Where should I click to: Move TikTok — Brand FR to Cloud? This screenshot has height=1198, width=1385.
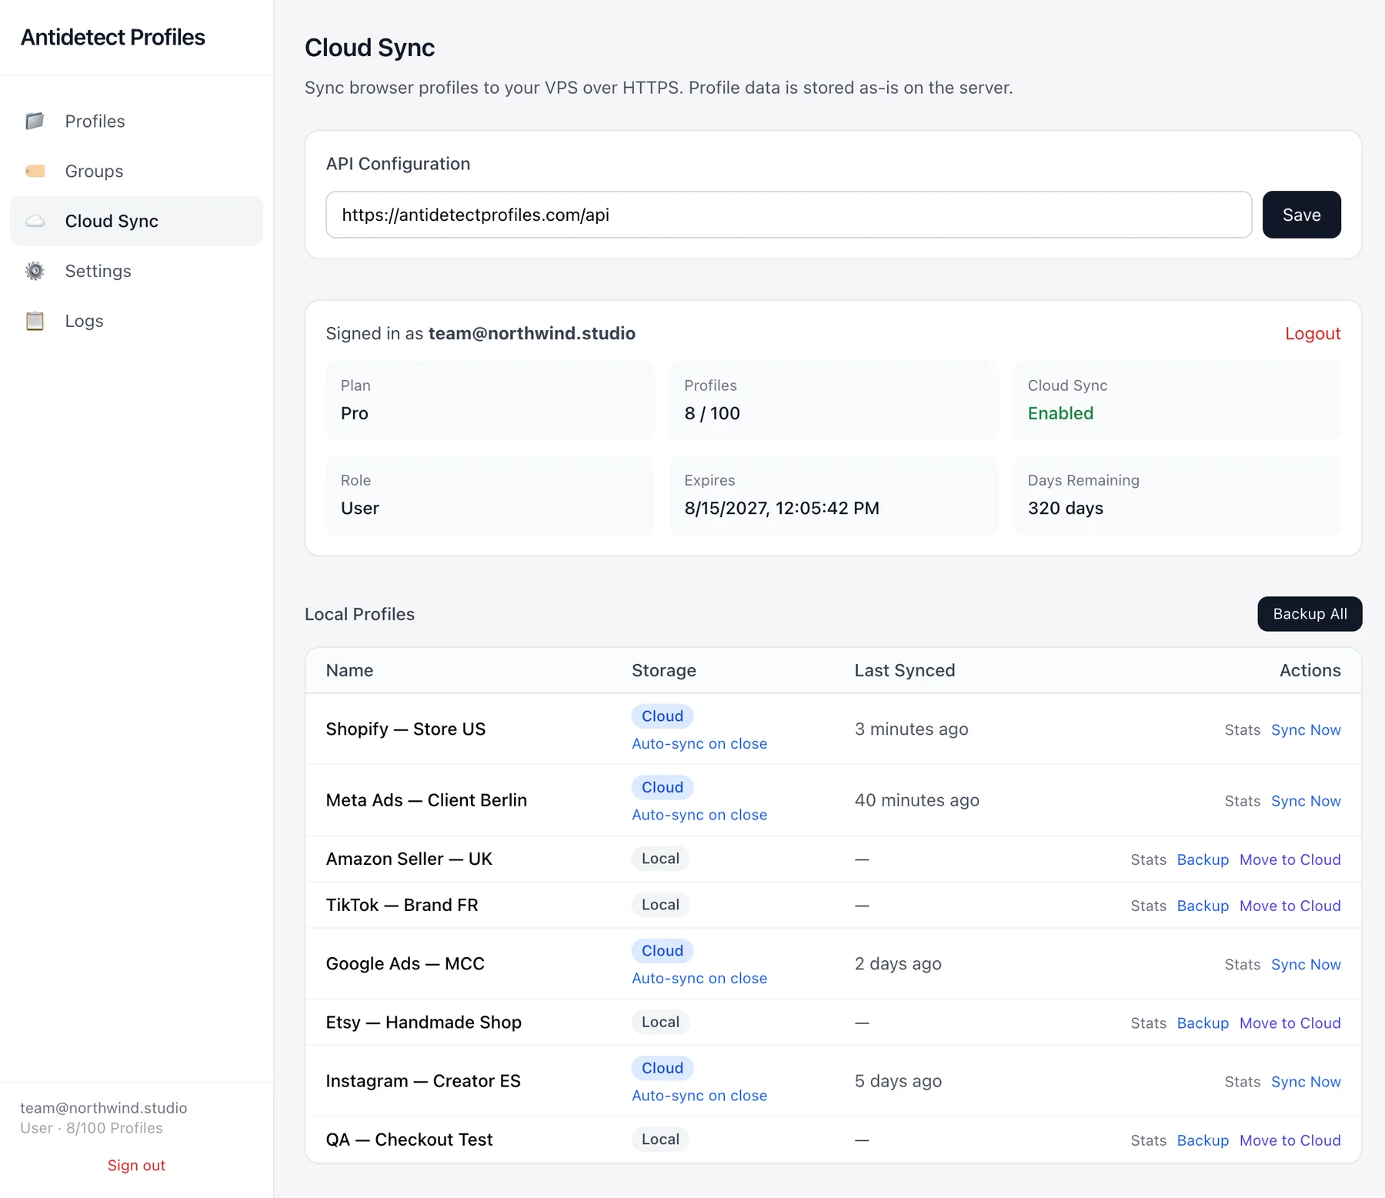click(1290, 906)
